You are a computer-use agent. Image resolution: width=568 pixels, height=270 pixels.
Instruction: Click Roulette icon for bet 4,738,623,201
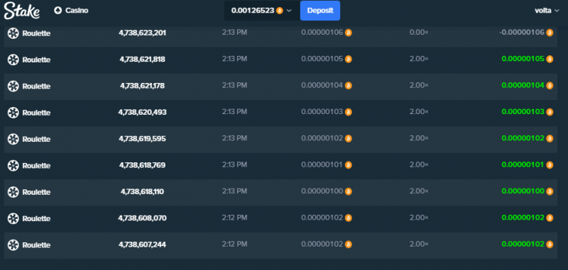pyautogui.click(x=13, y=33)
